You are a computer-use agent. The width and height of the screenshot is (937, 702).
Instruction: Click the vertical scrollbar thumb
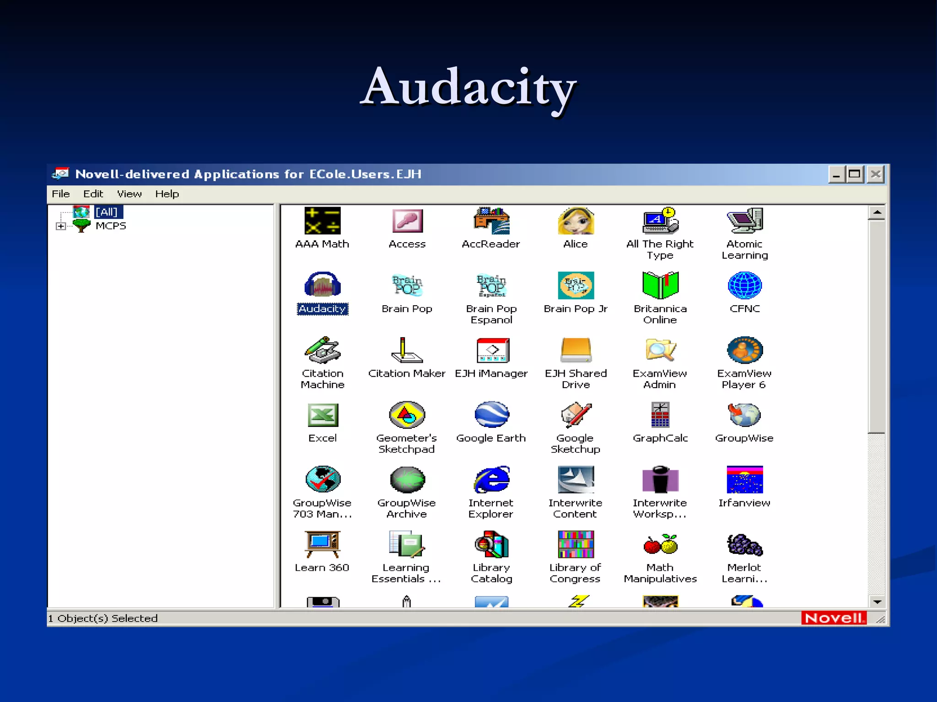[877, 326]
